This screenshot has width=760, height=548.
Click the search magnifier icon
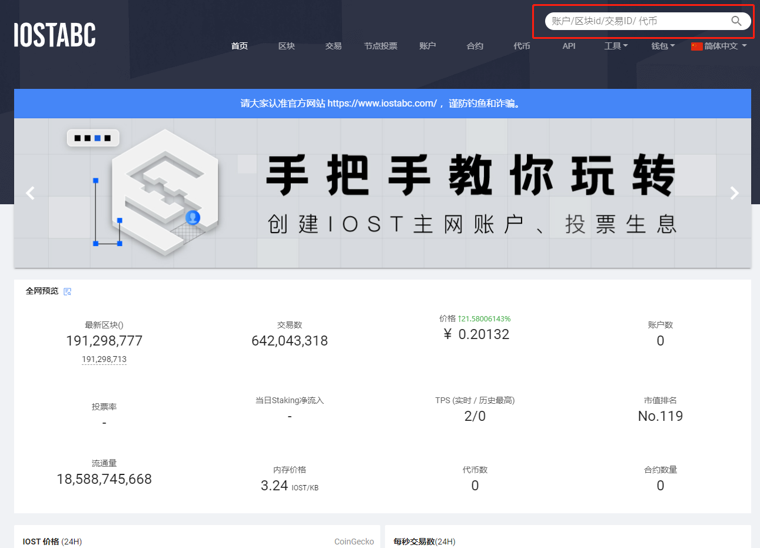(x=736, y=21)
